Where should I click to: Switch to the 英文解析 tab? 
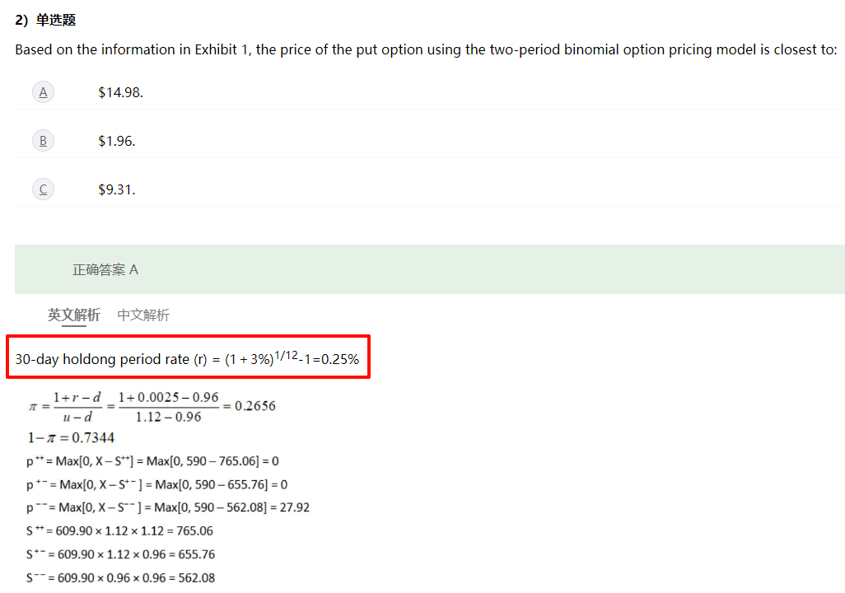[x=74, y=315]
